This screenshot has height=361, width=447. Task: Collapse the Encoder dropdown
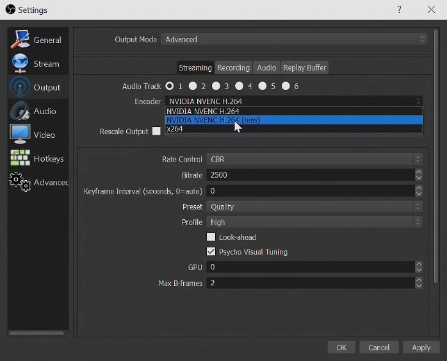tap(294, 101)
